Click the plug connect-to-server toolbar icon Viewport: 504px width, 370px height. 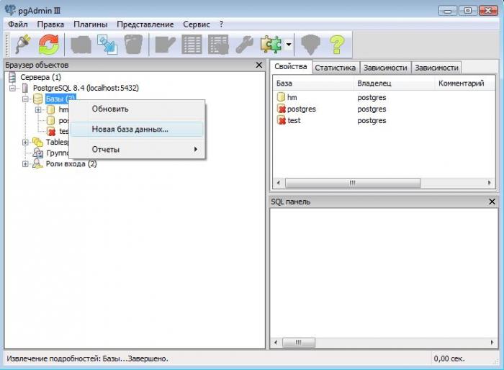[x=23, y=45]
